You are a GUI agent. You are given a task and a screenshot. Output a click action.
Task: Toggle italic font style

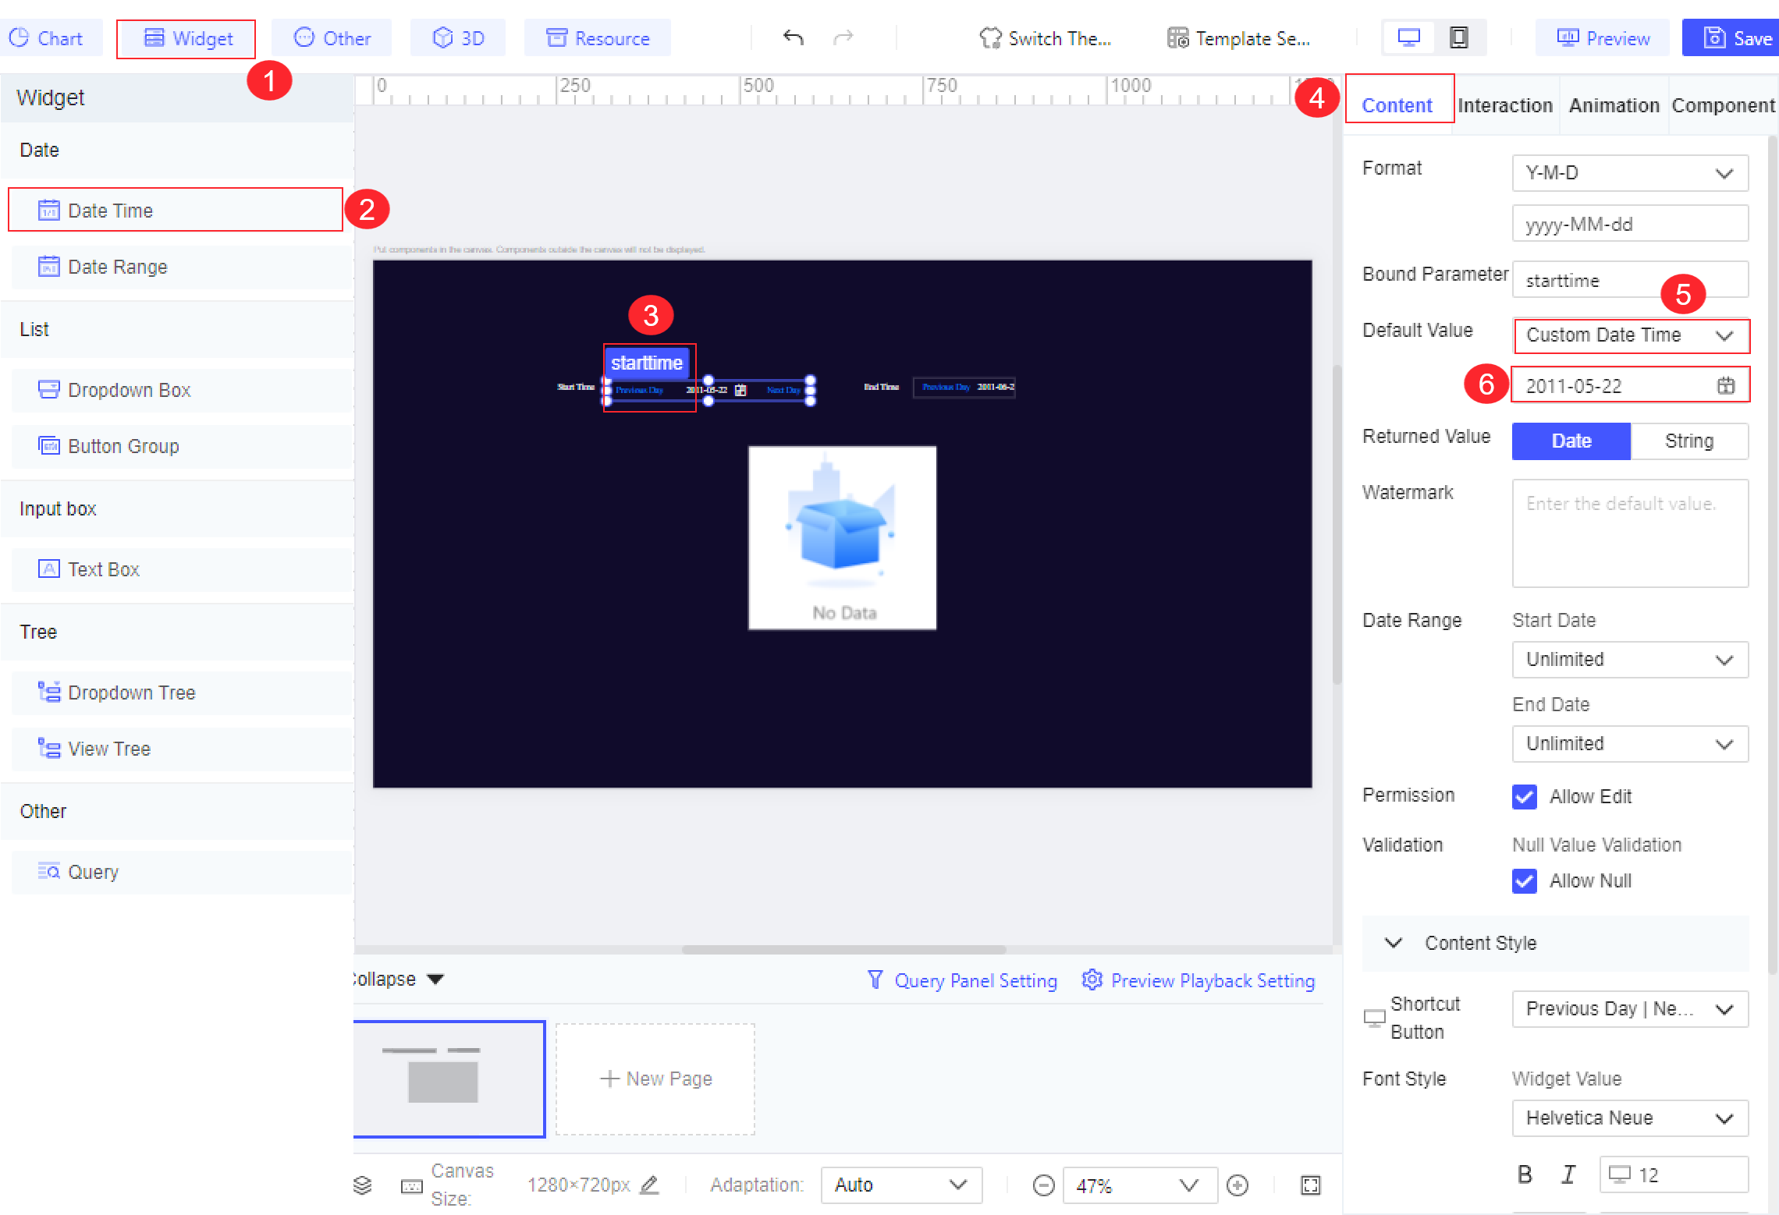1568,1174
